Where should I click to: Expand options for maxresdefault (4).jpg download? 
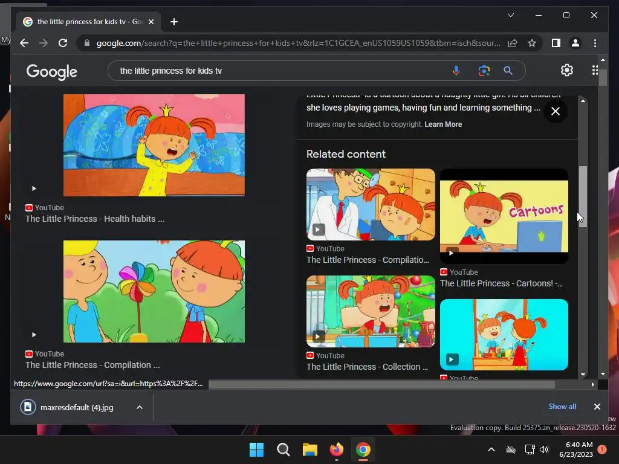(x=140, y=407)
